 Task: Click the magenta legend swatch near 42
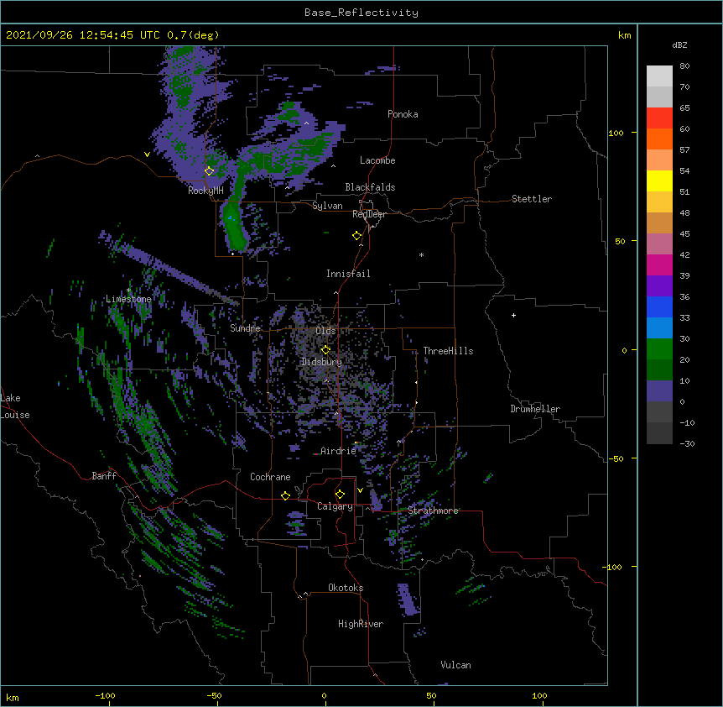(659, 265)
